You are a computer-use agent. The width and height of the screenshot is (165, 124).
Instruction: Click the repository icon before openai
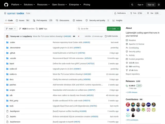click(5, 13)
